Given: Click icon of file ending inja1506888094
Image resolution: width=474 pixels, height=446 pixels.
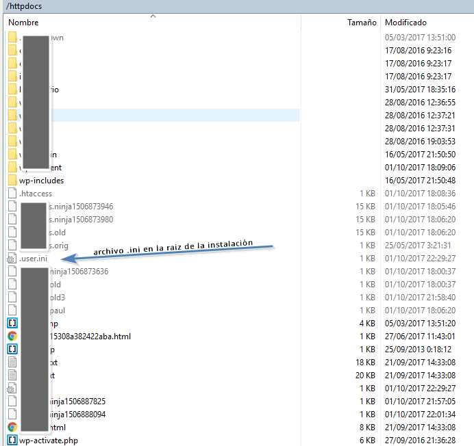Looking at the screenshot, I should pos(12,414).
